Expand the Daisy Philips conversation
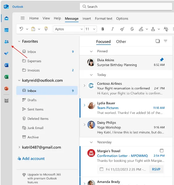This screenshot has height=185, width=174. 85,125
